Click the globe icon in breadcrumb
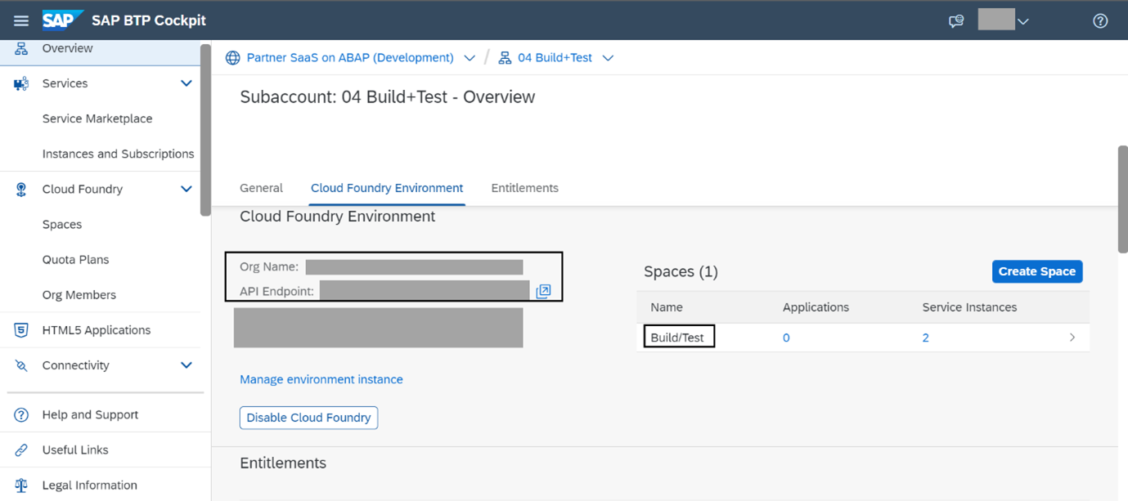The width and height of the screenshot is (1128, 501). [233, 58]
